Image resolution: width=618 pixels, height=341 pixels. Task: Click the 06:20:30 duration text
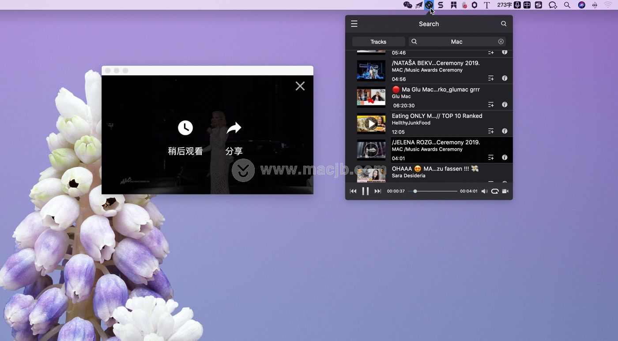(x=404, y=106)
